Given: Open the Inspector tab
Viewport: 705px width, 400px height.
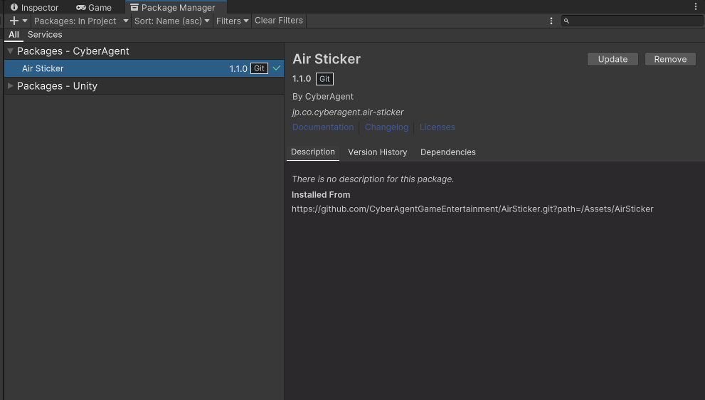Looking at the screenshot, I should click(x=35, y=7).
